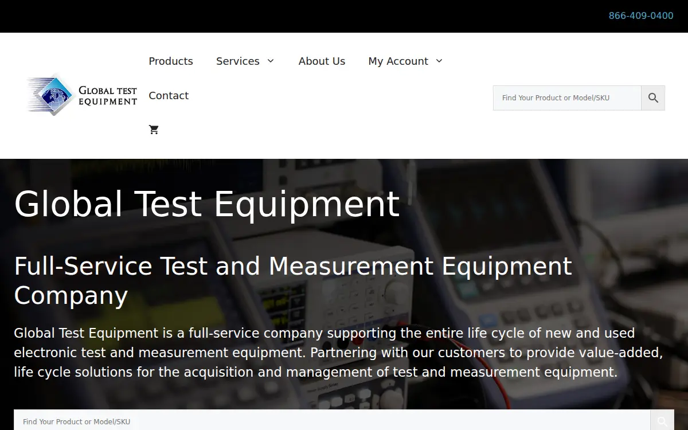Call the 866-409-0400 phone link
The width and height of the screenshot is (688, 430).
tap(641, 16)
